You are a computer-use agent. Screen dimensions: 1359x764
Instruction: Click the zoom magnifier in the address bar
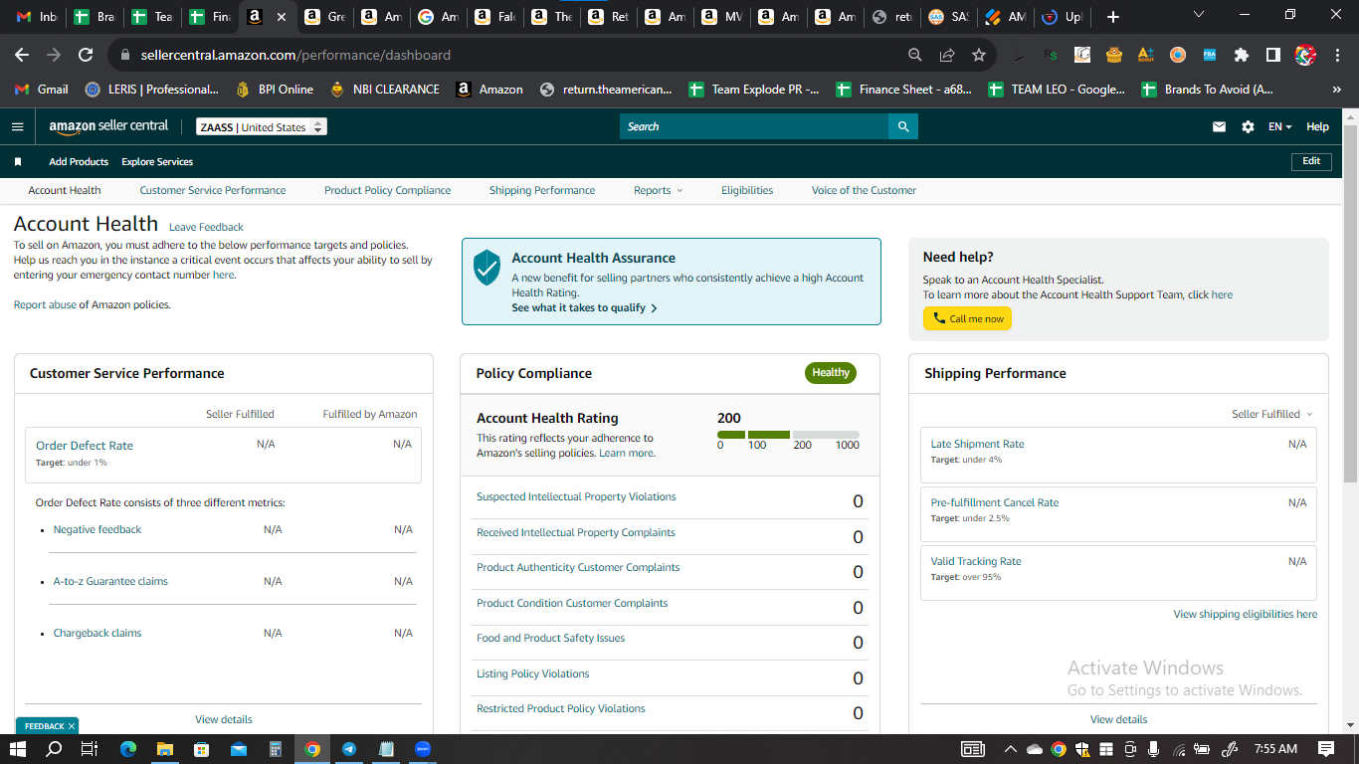coord(915,55)
